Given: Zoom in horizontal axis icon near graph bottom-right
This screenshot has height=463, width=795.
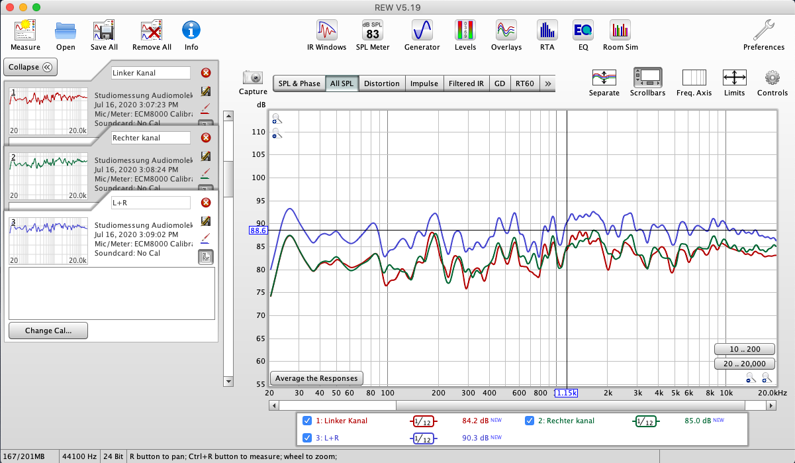Looking at the screenshot, I should [x=767, y=378].
